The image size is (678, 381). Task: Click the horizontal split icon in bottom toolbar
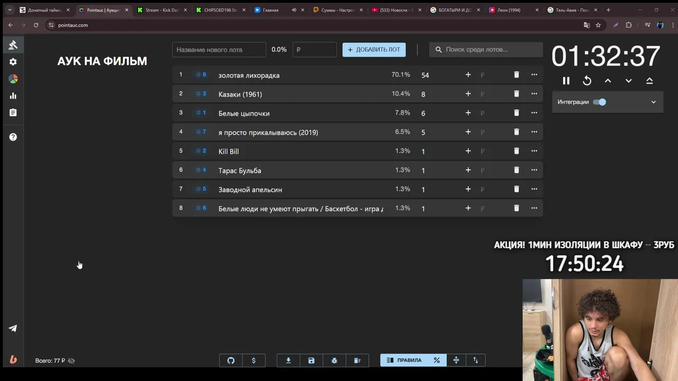(x=456, y=360)
